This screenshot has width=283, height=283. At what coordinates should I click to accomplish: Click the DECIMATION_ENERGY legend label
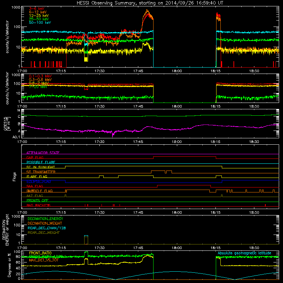click(45, 219)
